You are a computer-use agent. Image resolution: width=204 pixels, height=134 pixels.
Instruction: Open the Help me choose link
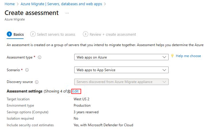tap(188, 56)
